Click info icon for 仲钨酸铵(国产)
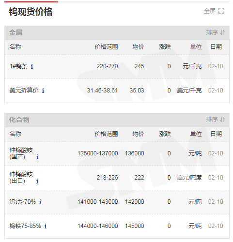This screenshot has width=233, height=242. (37, 157)
